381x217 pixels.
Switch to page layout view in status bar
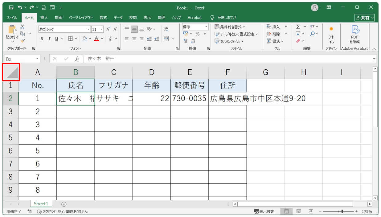point(299,211)
